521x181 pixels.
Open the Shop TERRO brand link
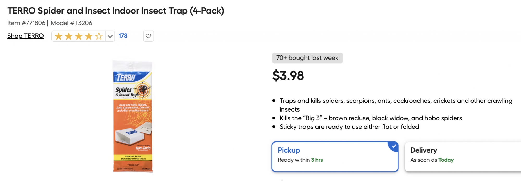coord(26,36)
